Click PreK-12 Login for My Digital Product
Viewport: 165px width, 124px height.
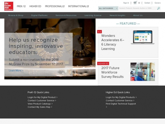[43, 97]
